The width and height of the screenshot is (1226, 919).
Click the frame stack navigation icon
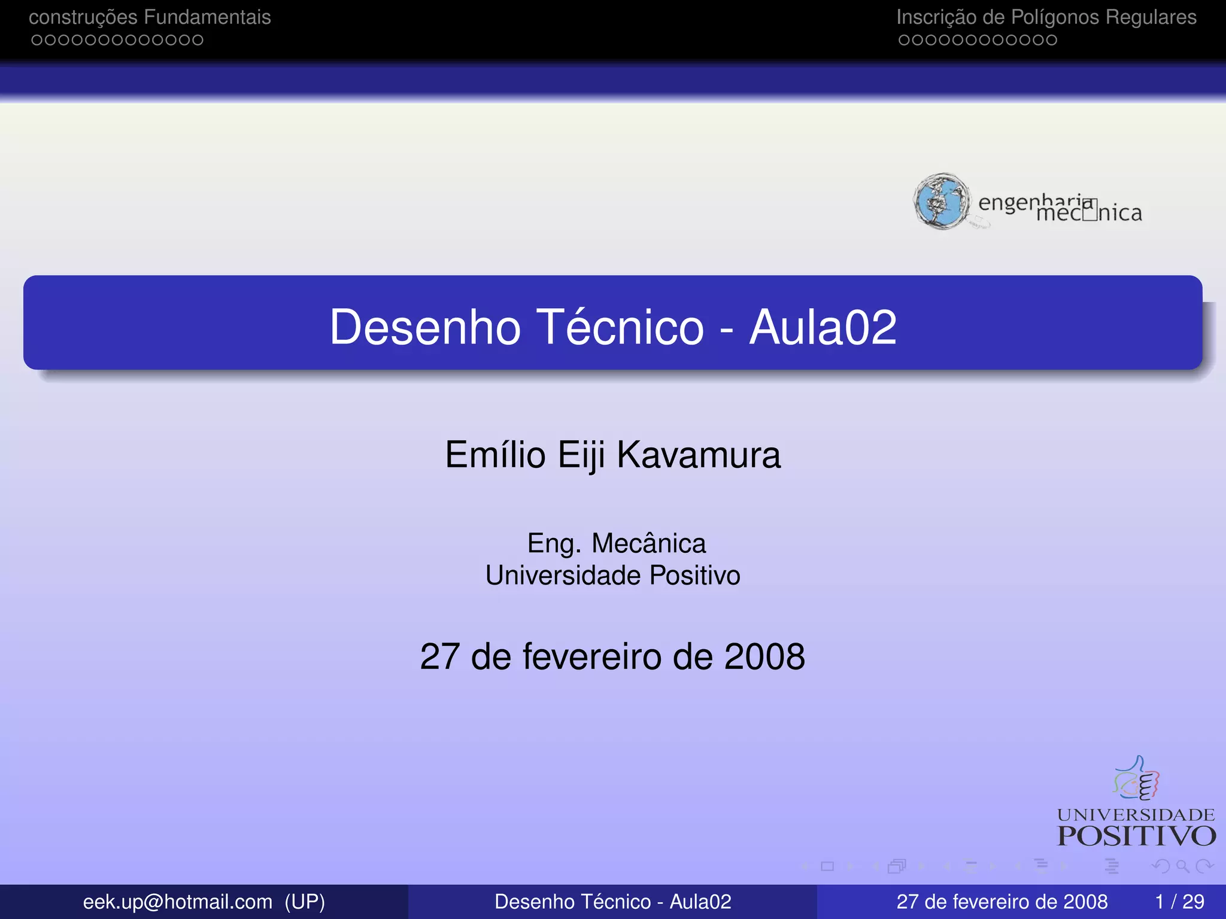pyautogui.click(x=897, y=866)
